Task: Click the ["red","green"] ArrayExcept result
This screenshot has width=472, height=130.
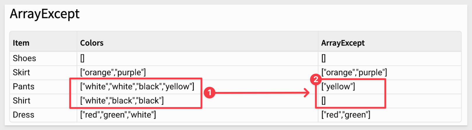Action: pyautogui.click(x=346, y=115)
